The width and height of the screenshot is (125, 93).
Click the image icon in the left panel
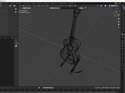tap(16, 46)
